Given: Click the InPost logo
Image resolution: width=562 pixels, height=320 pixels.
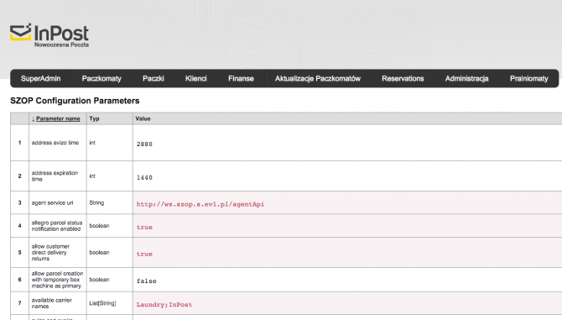Looking at the screenshot, I should [x=49, y=35].
